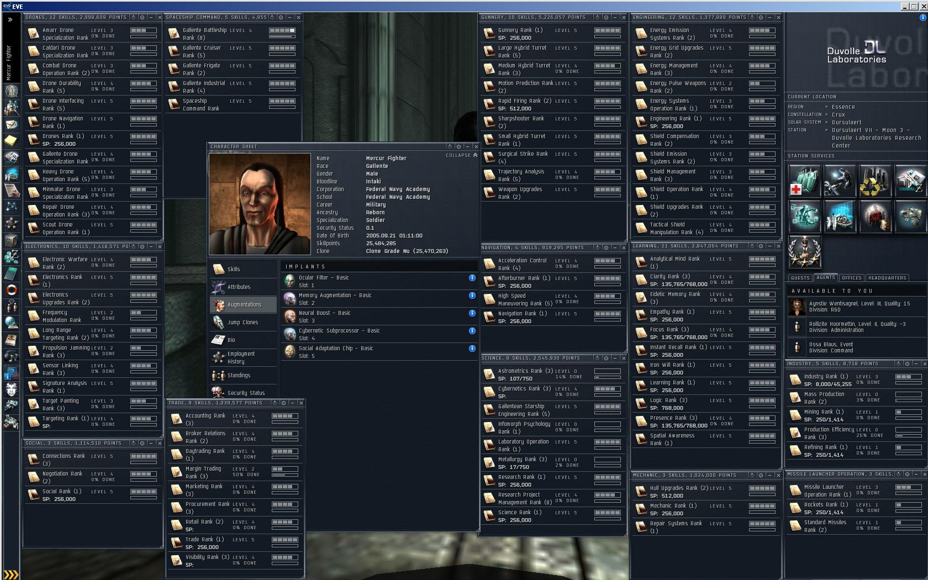The image size is (928, 580).
Task: Open Skills section in character sheet
Action: [x=243, y=270]
